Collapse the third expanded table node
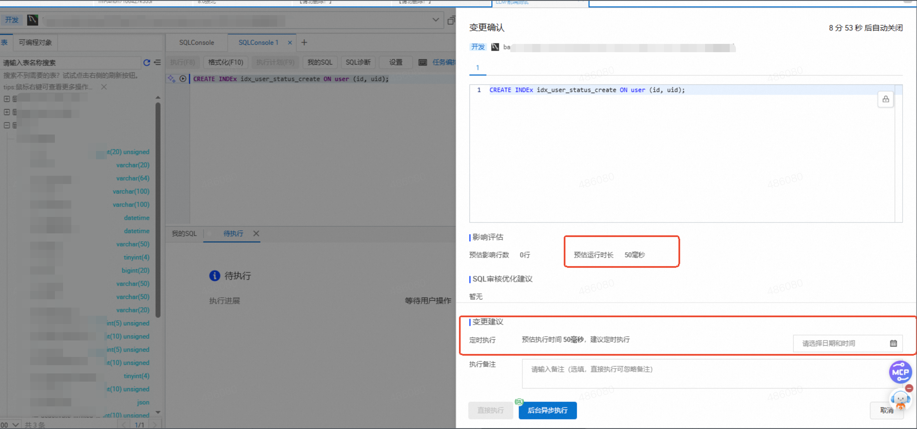This screenshot has width=917, height=429. [7, 125]
